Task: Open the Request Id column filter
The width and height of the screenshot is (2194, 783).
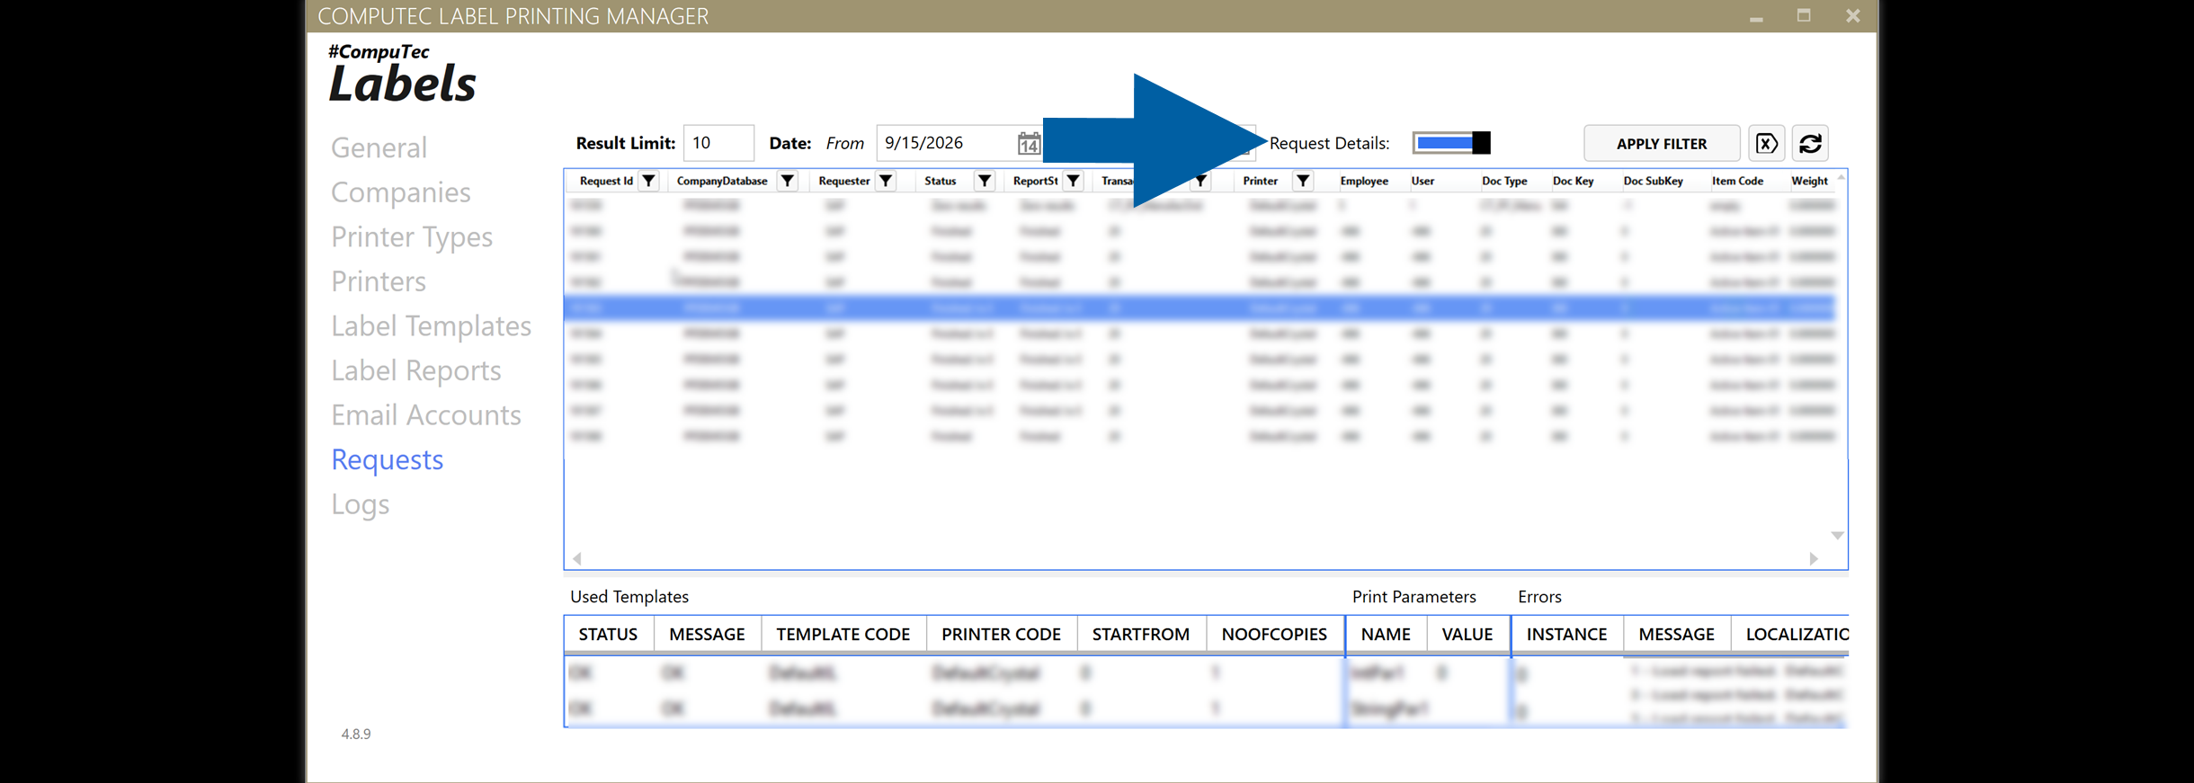Action: click(648, 181)
